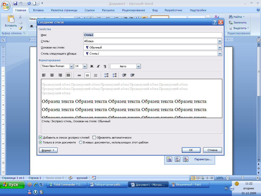
Task: Click New Style icon in styles pane
Action: pos(169,159)
